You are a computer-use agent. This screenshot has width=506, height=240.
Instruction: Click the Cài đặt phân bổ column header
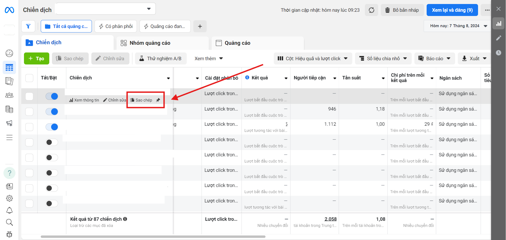[222, 78]
